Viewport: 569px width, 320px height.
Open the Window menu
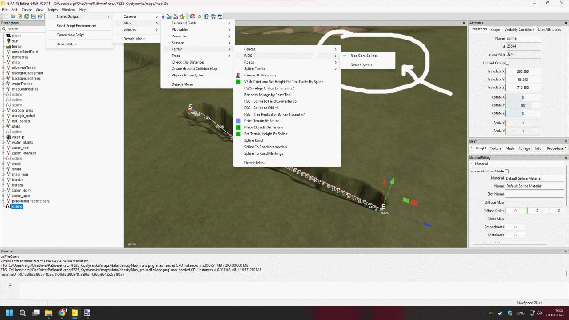point(68,9)
